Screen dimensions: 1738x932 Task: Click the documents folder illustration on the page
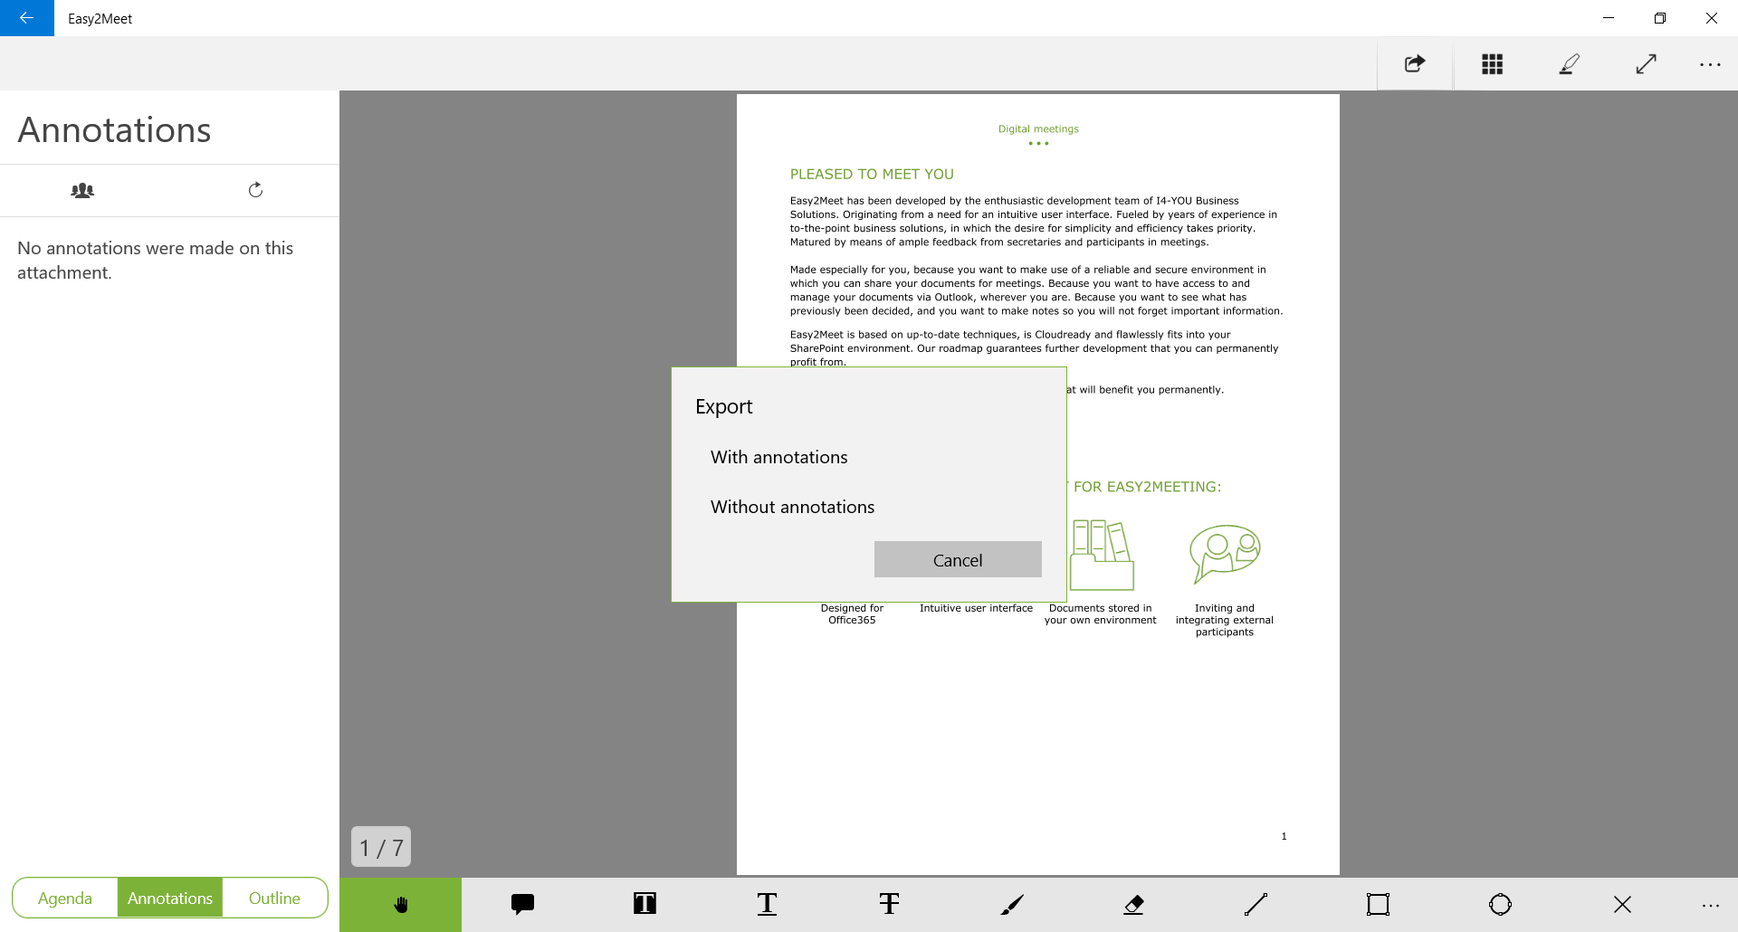click(1102, 555)
